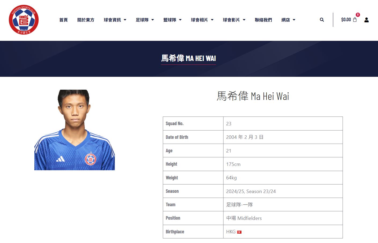Click the Eastern Sports Club logo
The image size is (378, 243).
click(x=24, y=20)
